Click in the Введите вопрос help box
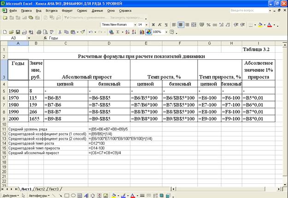This screenshot has width=288, height=198. [249, 11]
